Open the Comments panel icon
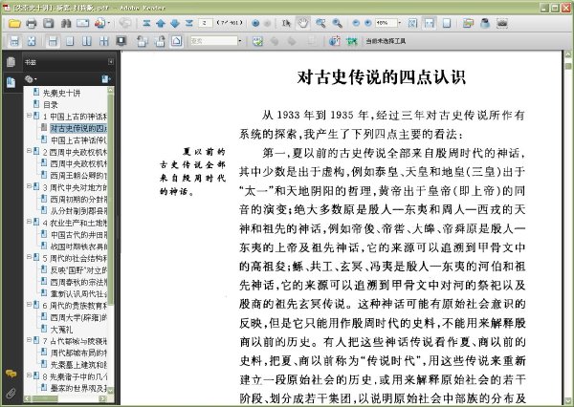 (11, 374)
